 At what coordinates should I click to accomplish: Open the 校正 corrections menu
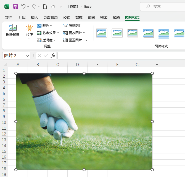(x=30, y=32)
